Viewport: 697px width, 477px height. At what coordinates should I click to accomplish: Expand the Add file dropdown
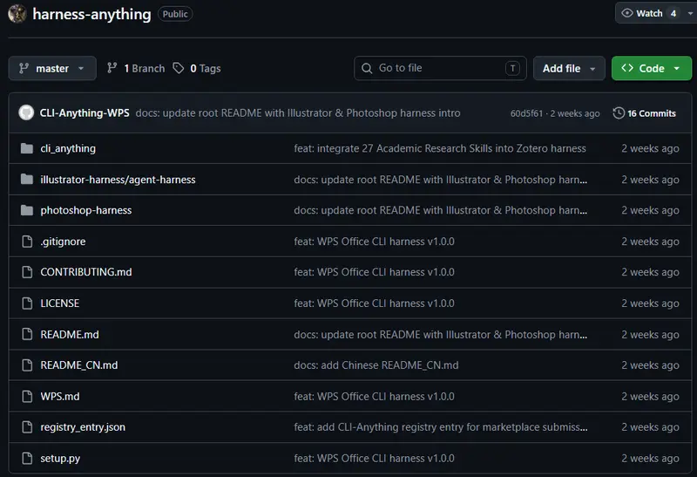569,68
